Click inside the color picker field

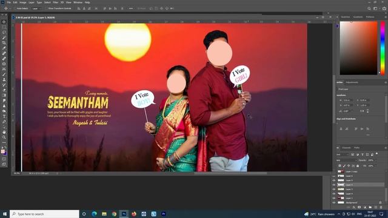[x=358, y=48]
